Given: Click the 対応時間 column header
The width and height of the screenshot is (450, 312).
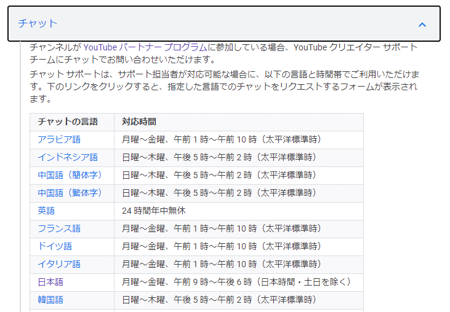Looking at the screenshot, I should [239, 122].
